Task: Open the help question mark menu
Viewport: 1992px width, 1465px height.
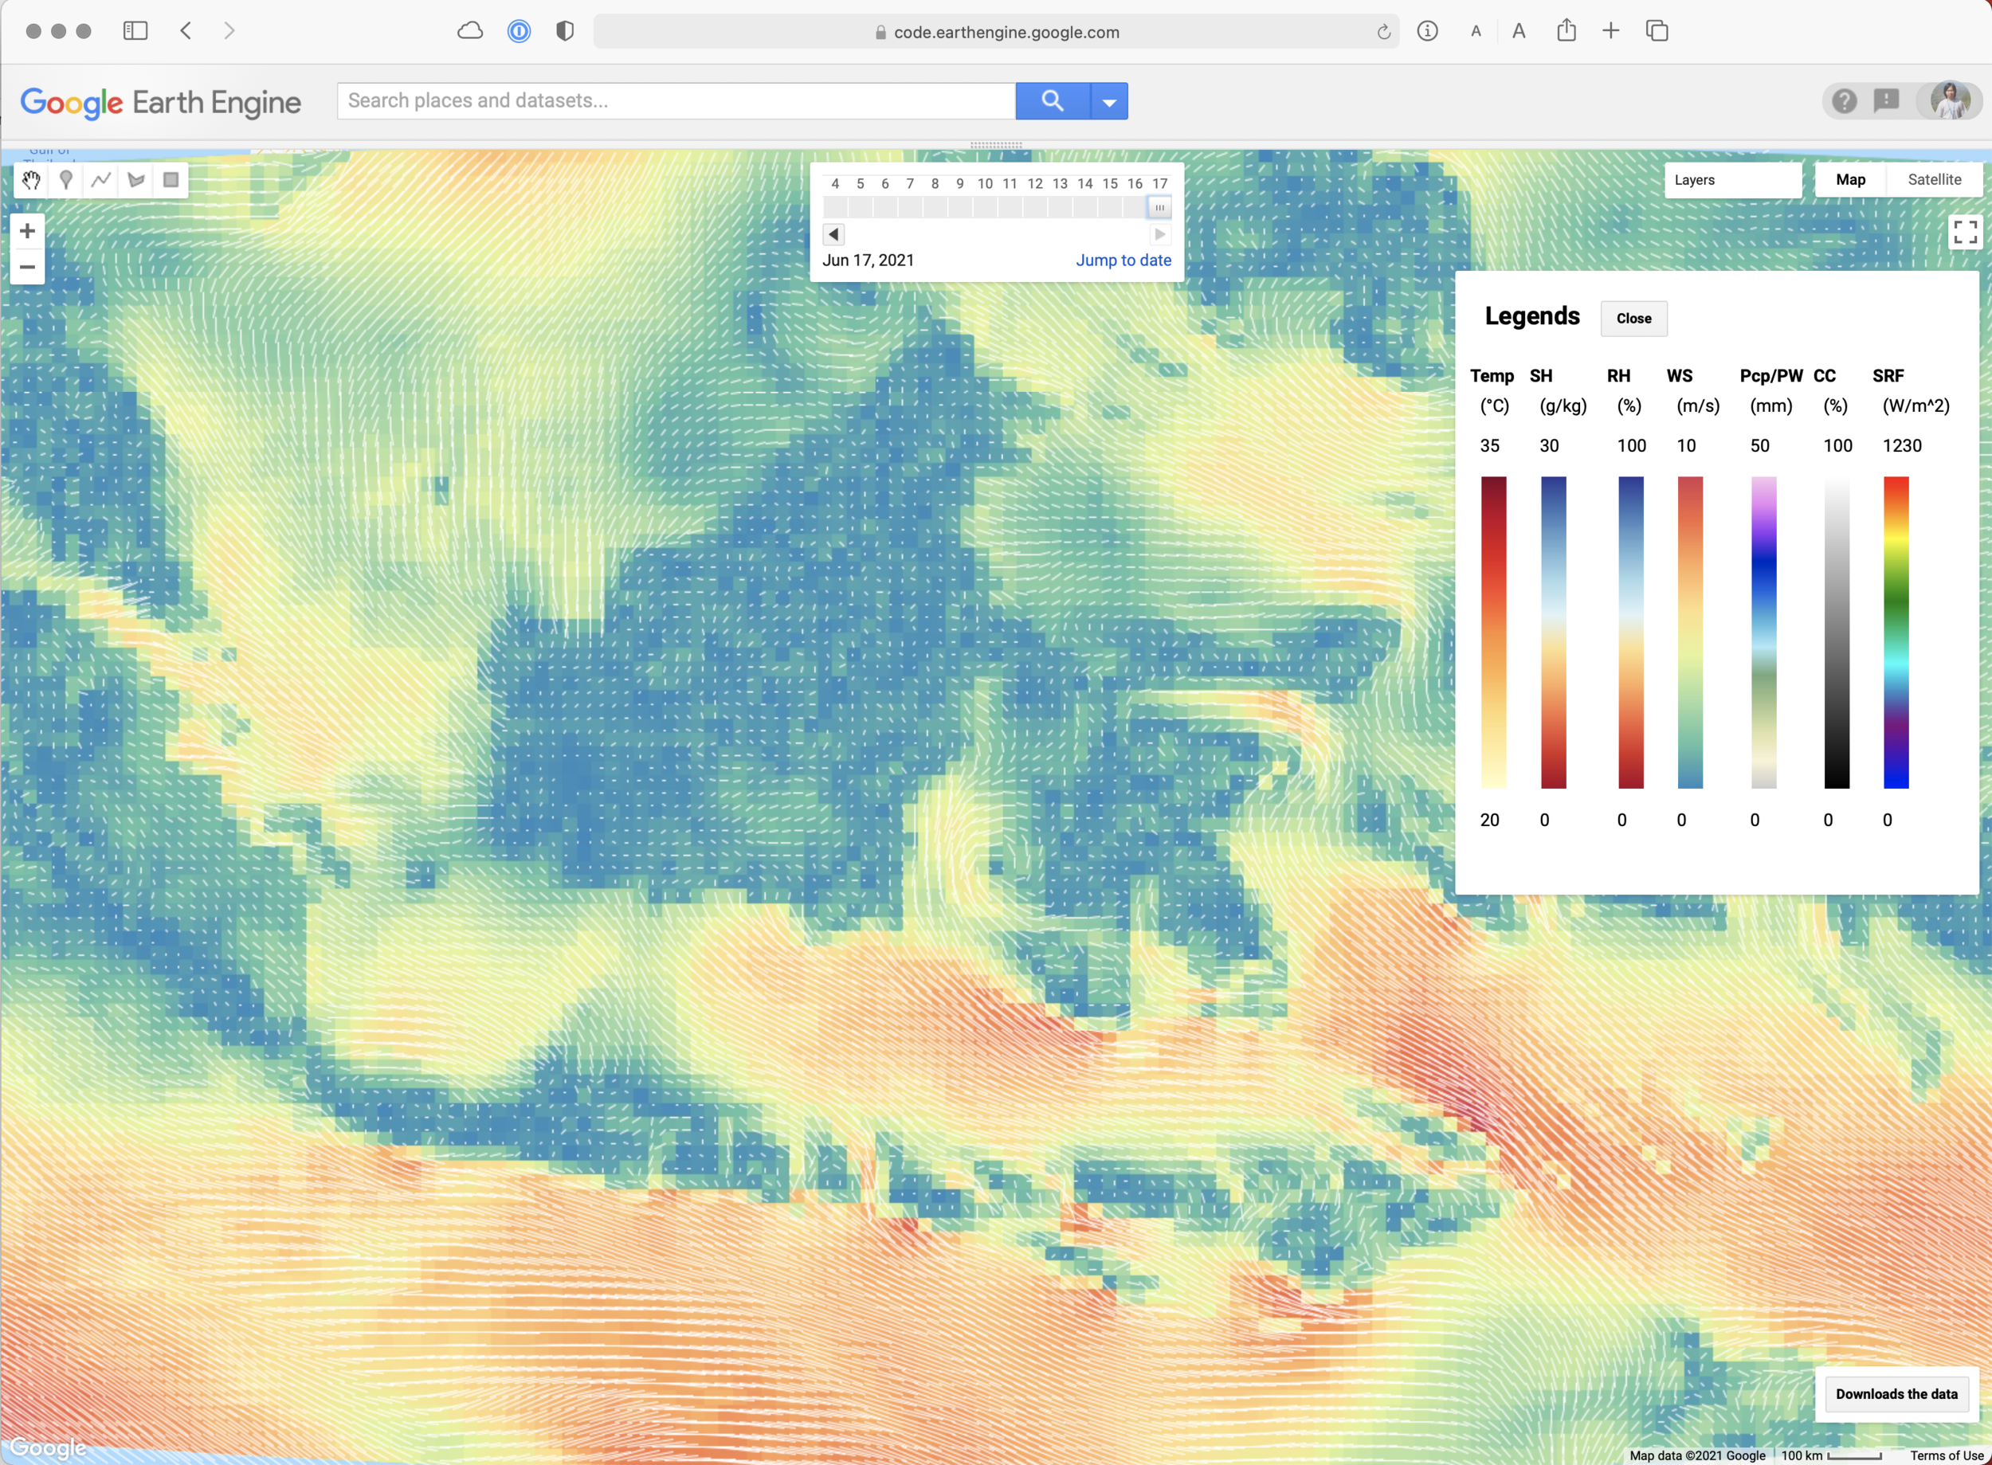Action: [x=1844, y=101]
